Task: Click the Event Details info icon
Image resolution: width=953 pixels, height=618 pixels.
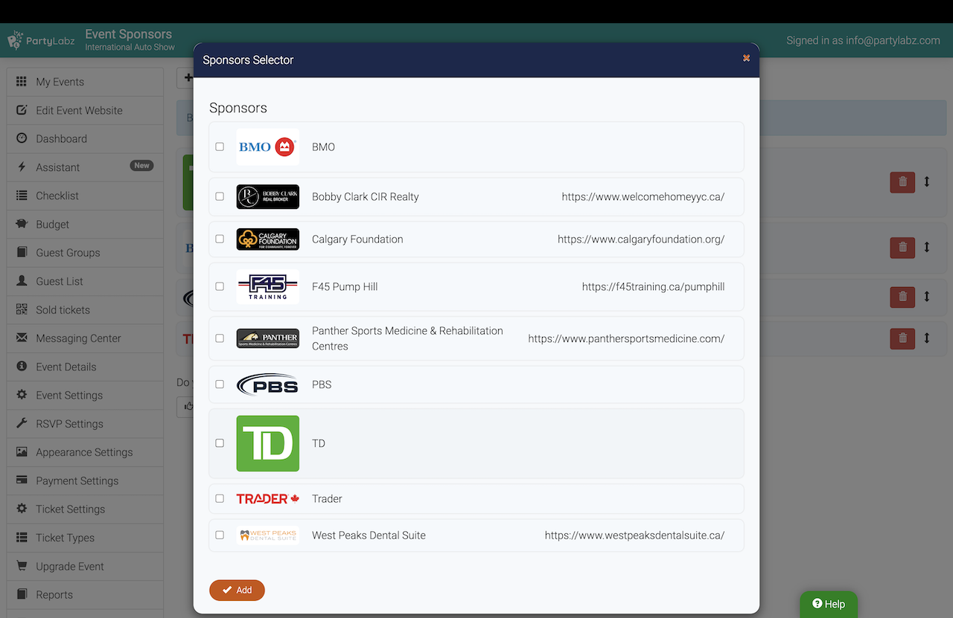Action: pyautogui.click(x=22, y=367)
